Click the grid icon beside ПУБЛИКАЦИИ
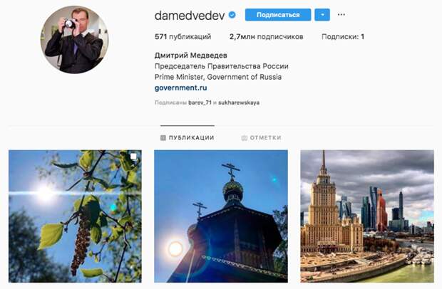Image resolution: width=442 pixels, height=289 pixels. coord(163,137)
